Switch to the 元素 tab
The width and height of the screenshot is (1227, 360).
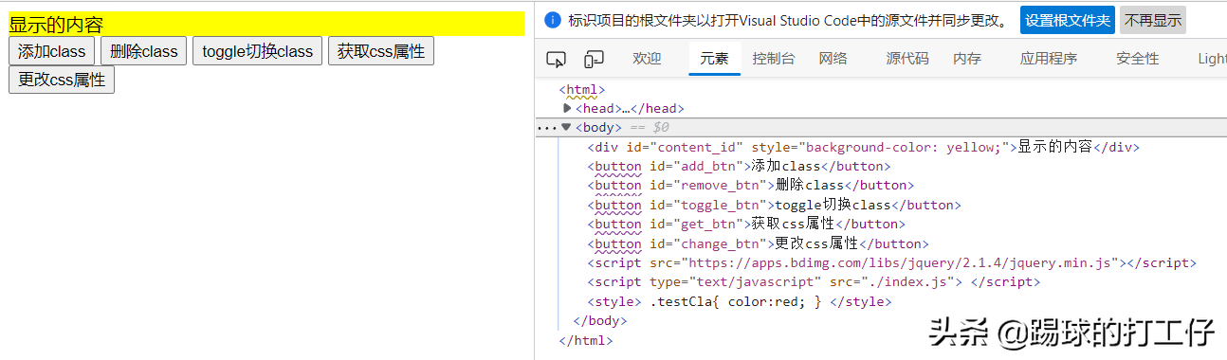click(x=714, y=59)
